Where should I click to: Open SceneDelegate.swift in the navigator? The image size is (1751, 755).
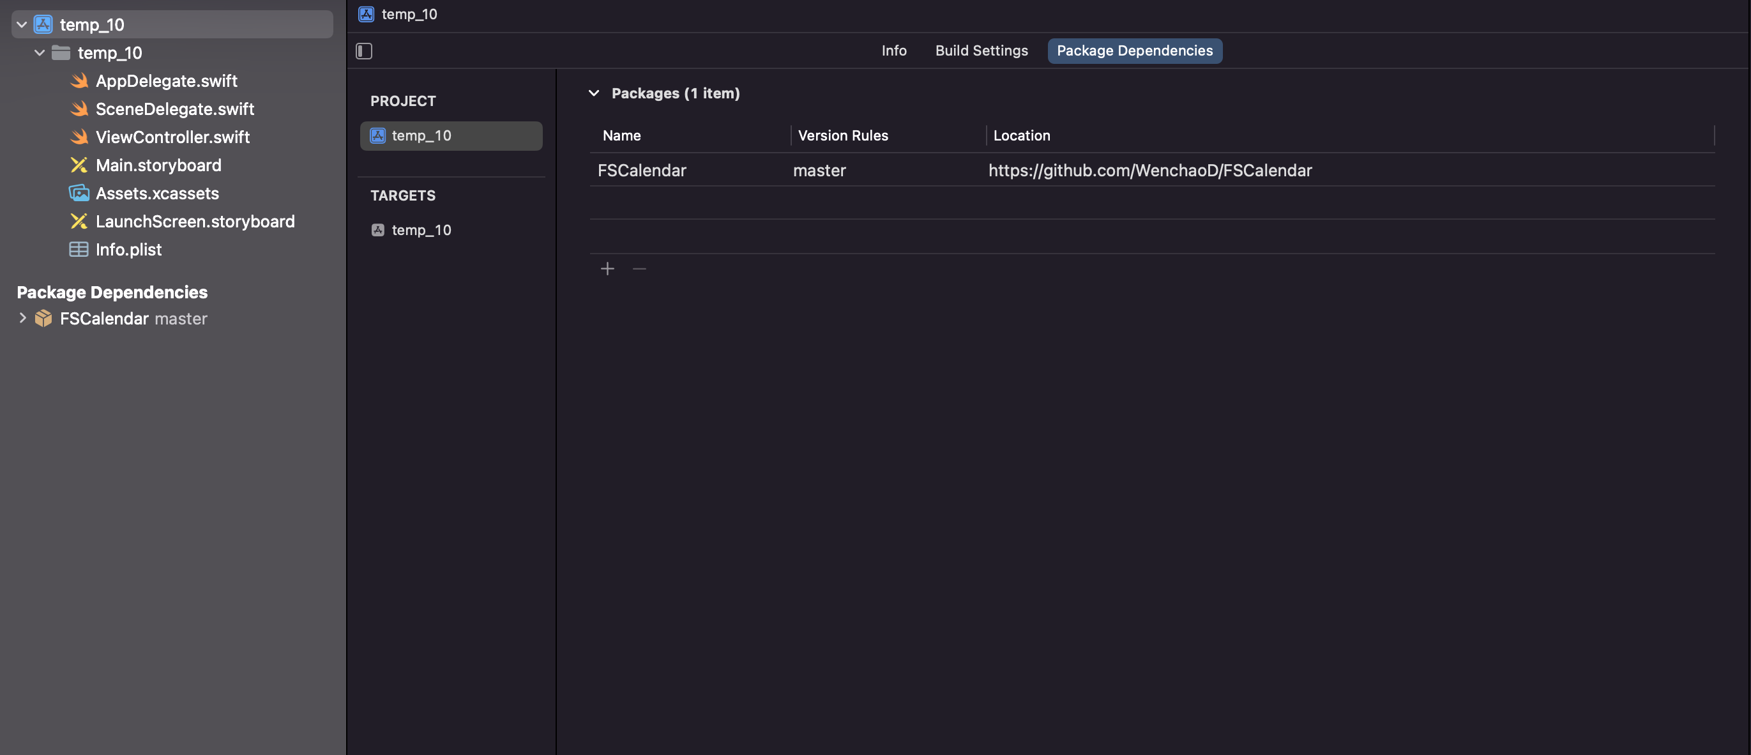175,109
